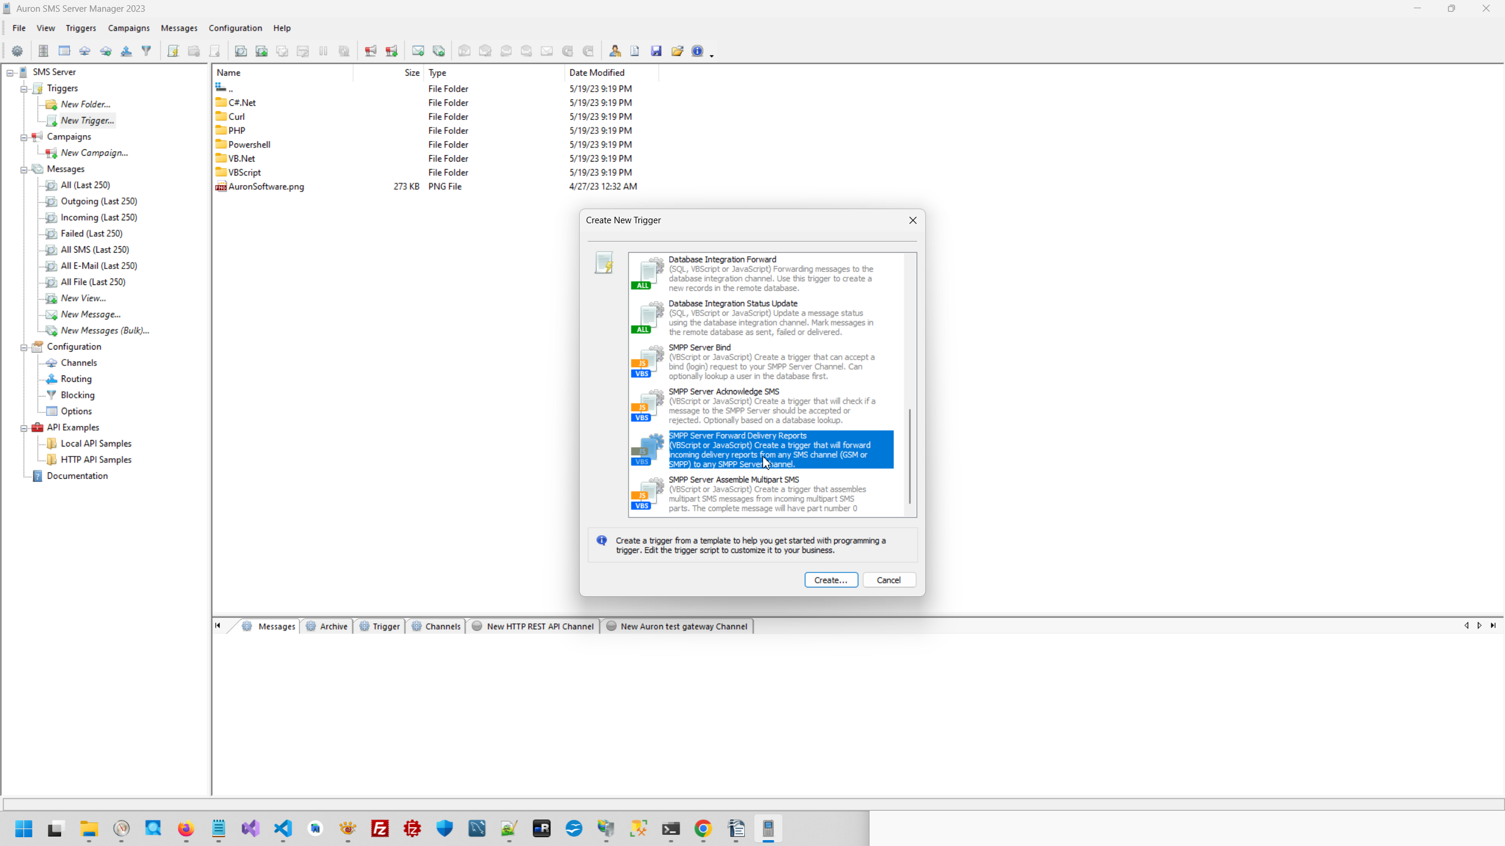Click the new trigger script toolbar icon
The width and height of the screenshot is (1505, 846).
pos(173,51)
